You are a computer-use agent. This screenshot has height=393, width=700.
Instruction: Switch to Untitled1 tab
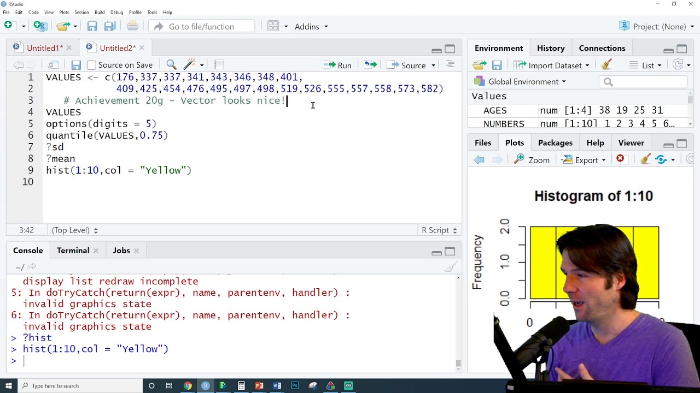[45, 48]
